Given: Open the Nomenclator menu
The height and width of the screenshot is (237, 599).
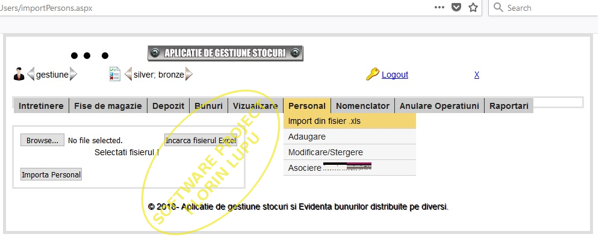Looking at the screenshot, I should (362, 106).
